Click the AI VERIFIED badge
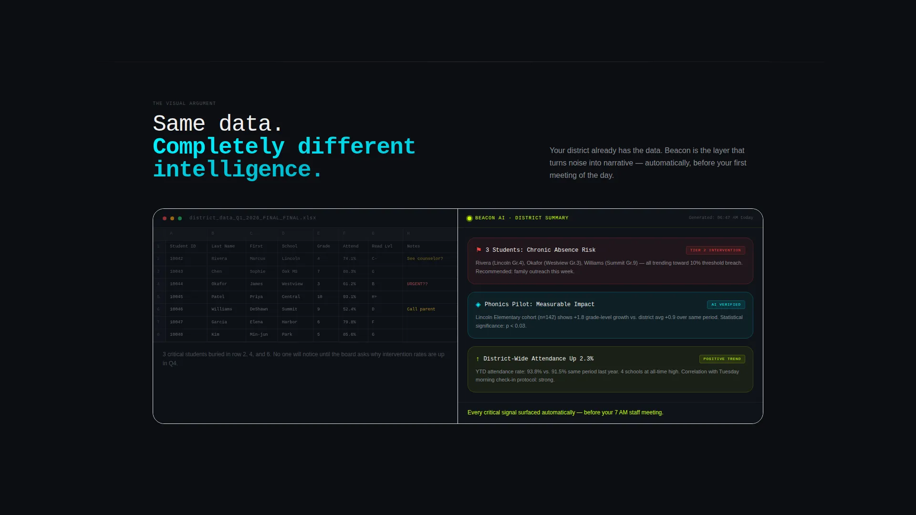This screenshot has width=916, height=515. point(726,305)
